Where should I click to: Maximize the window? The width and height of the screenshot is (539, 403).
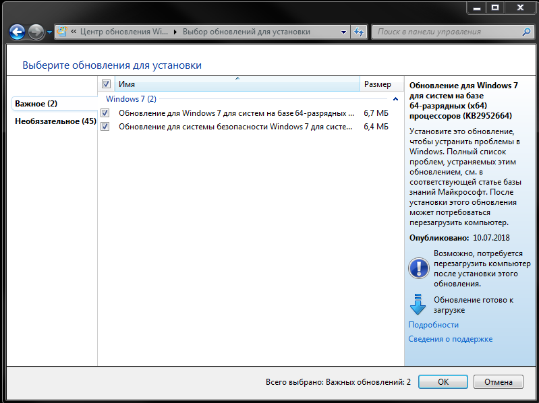[x=494, y=7]
